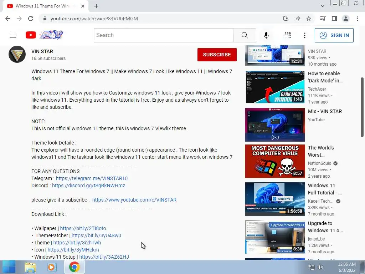
Task: Open Chrome's three-dot menu
Action: pyautogui.click(x=357, y=19)
